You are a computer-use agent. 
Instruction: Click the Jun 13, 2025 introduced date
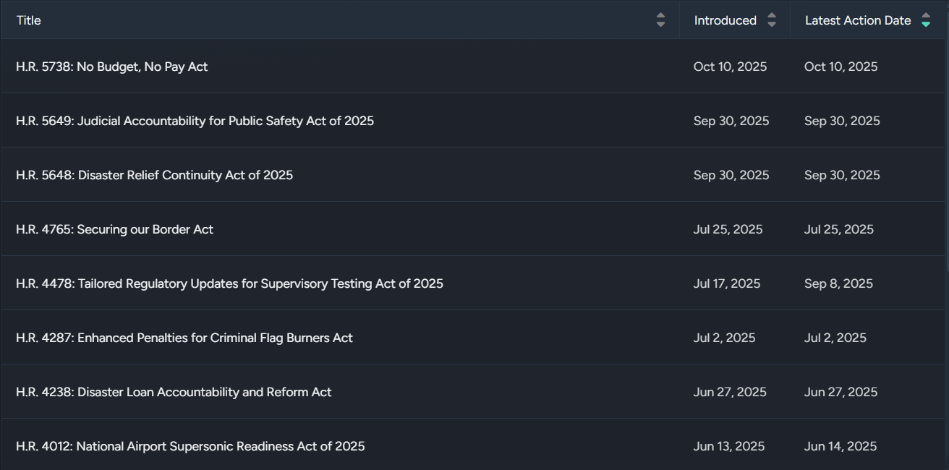729,446
